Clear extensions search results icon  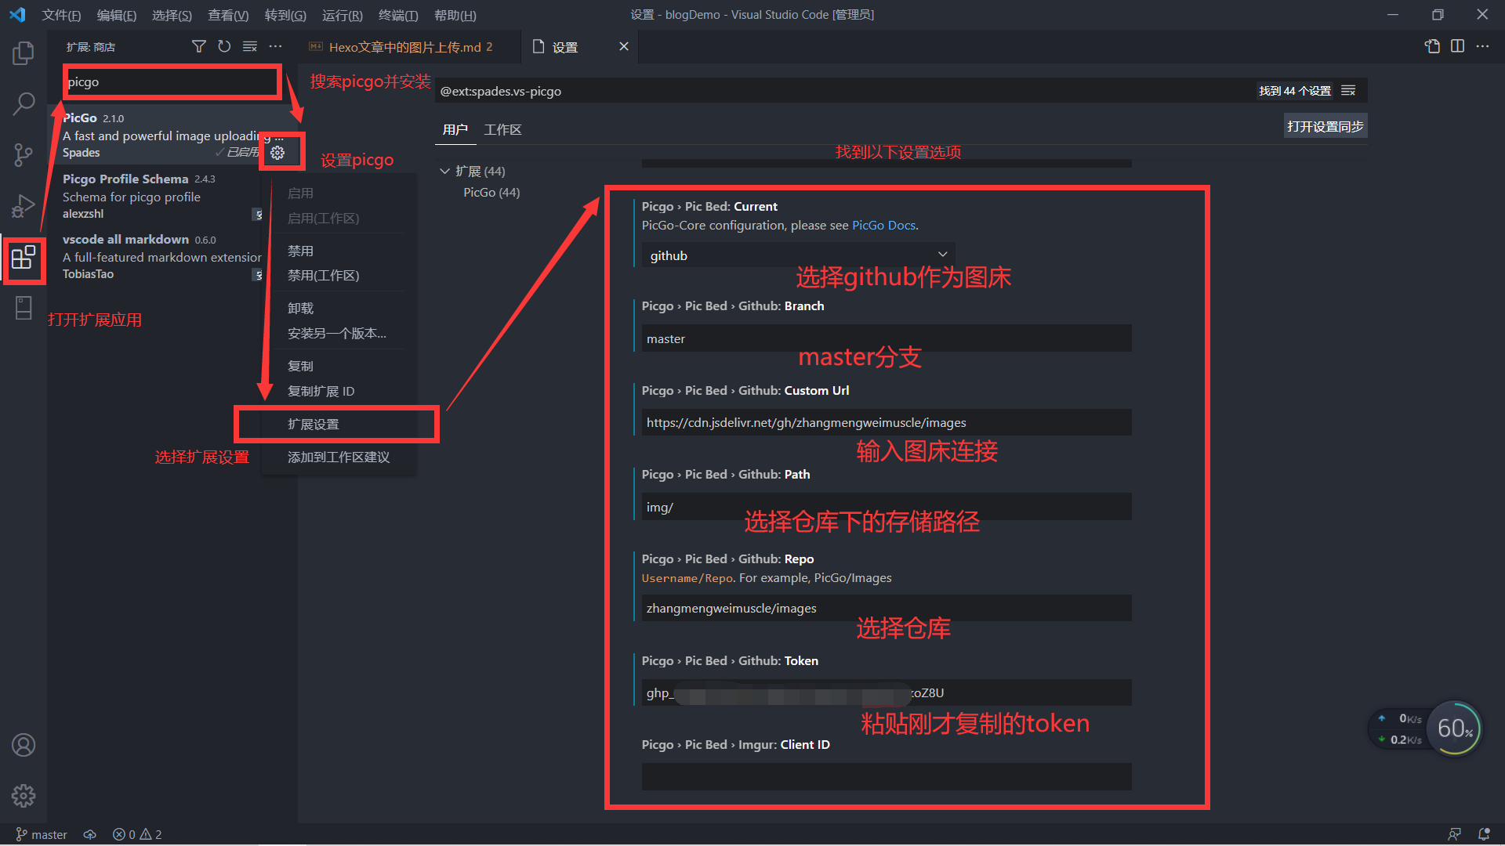(x=250, y=47)
